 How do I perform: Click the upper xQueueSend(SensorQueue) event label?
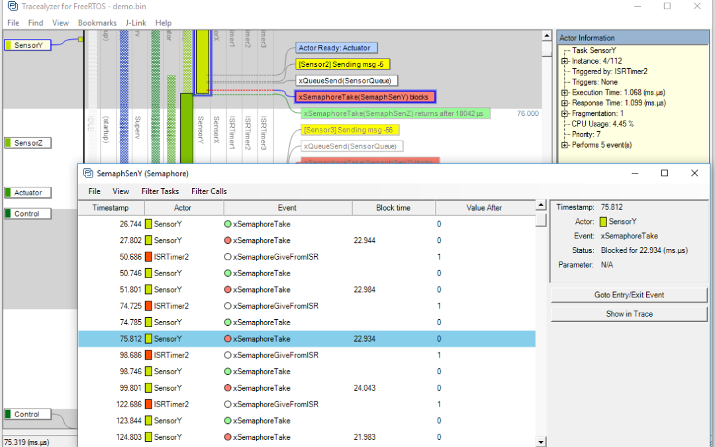pyautogui.click(x=346, y=81)
